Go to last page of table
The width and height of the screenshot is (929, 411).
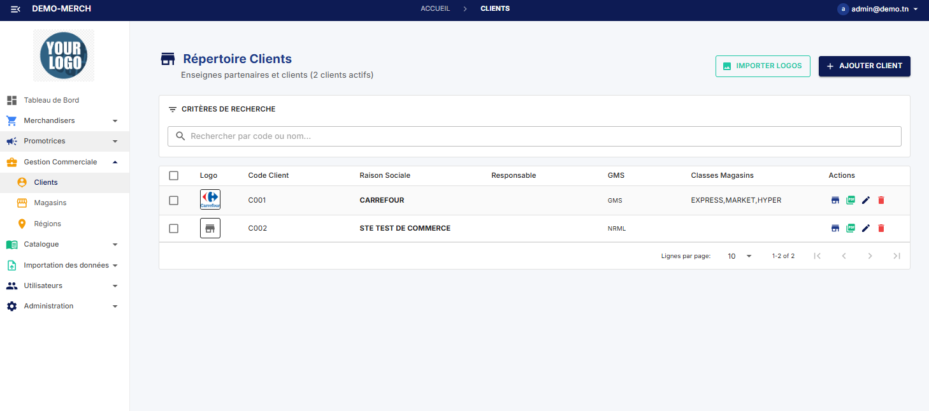pos(897,256)
